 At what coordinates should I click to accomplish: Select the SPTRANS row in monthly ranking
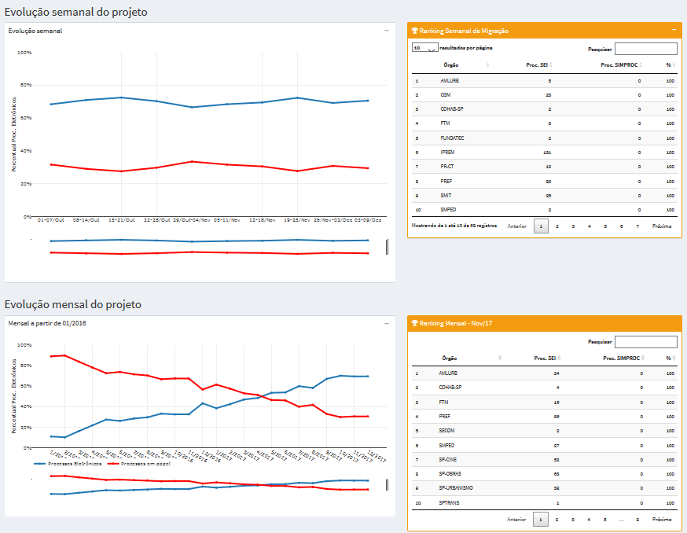click(545, 503)
